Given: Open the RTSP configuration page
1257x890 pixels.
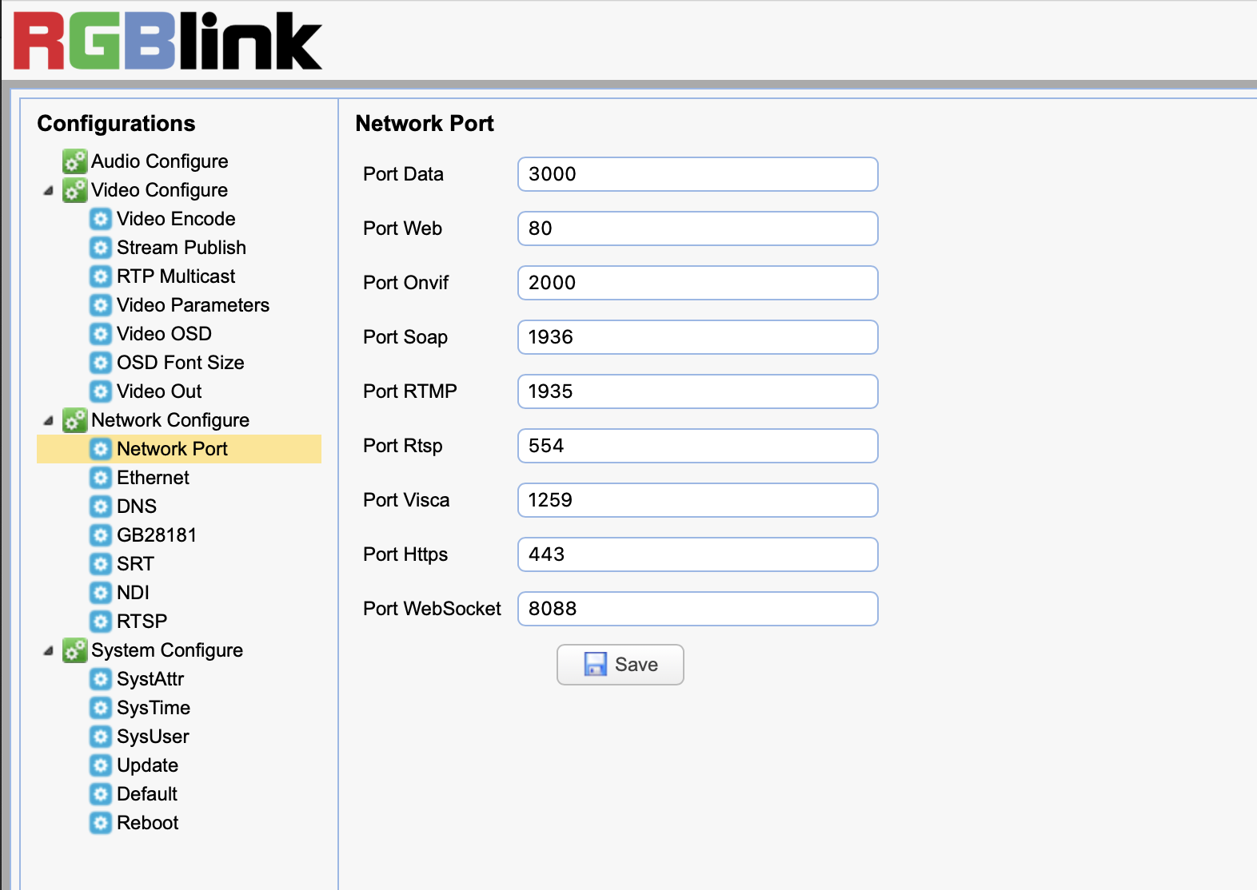Looking at the screenshot, I should (142, 622).
